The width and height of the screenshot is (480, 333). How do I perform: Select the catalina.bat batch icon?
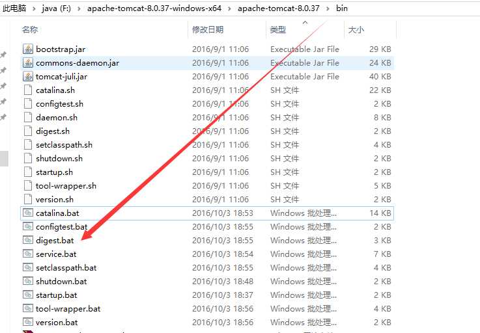28,213
